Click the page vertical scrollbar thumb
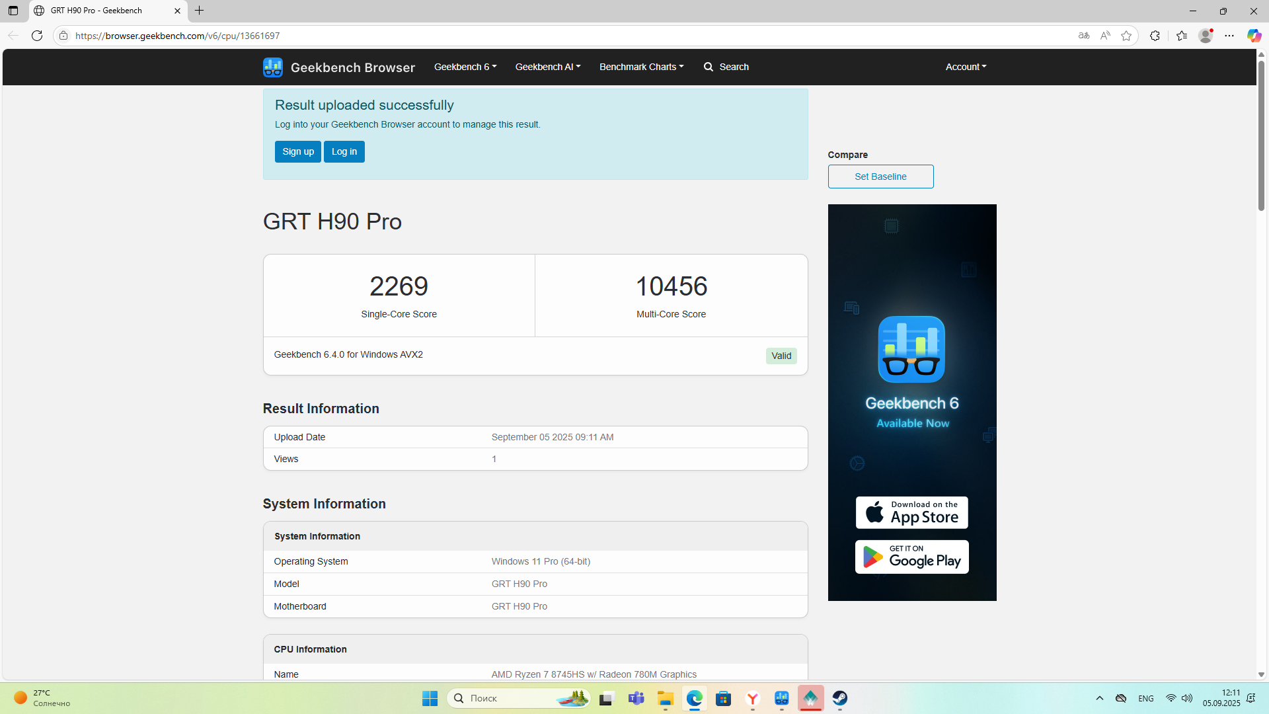This screenshot has height=714, width=1269. (x=1261, y=136)
